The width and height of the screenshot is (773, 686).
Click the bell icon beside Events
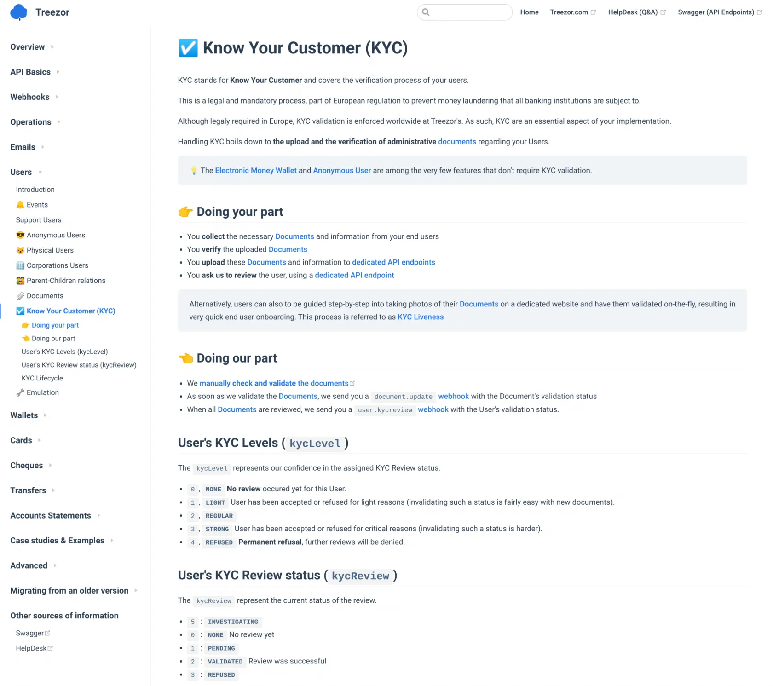click(20, 205)
